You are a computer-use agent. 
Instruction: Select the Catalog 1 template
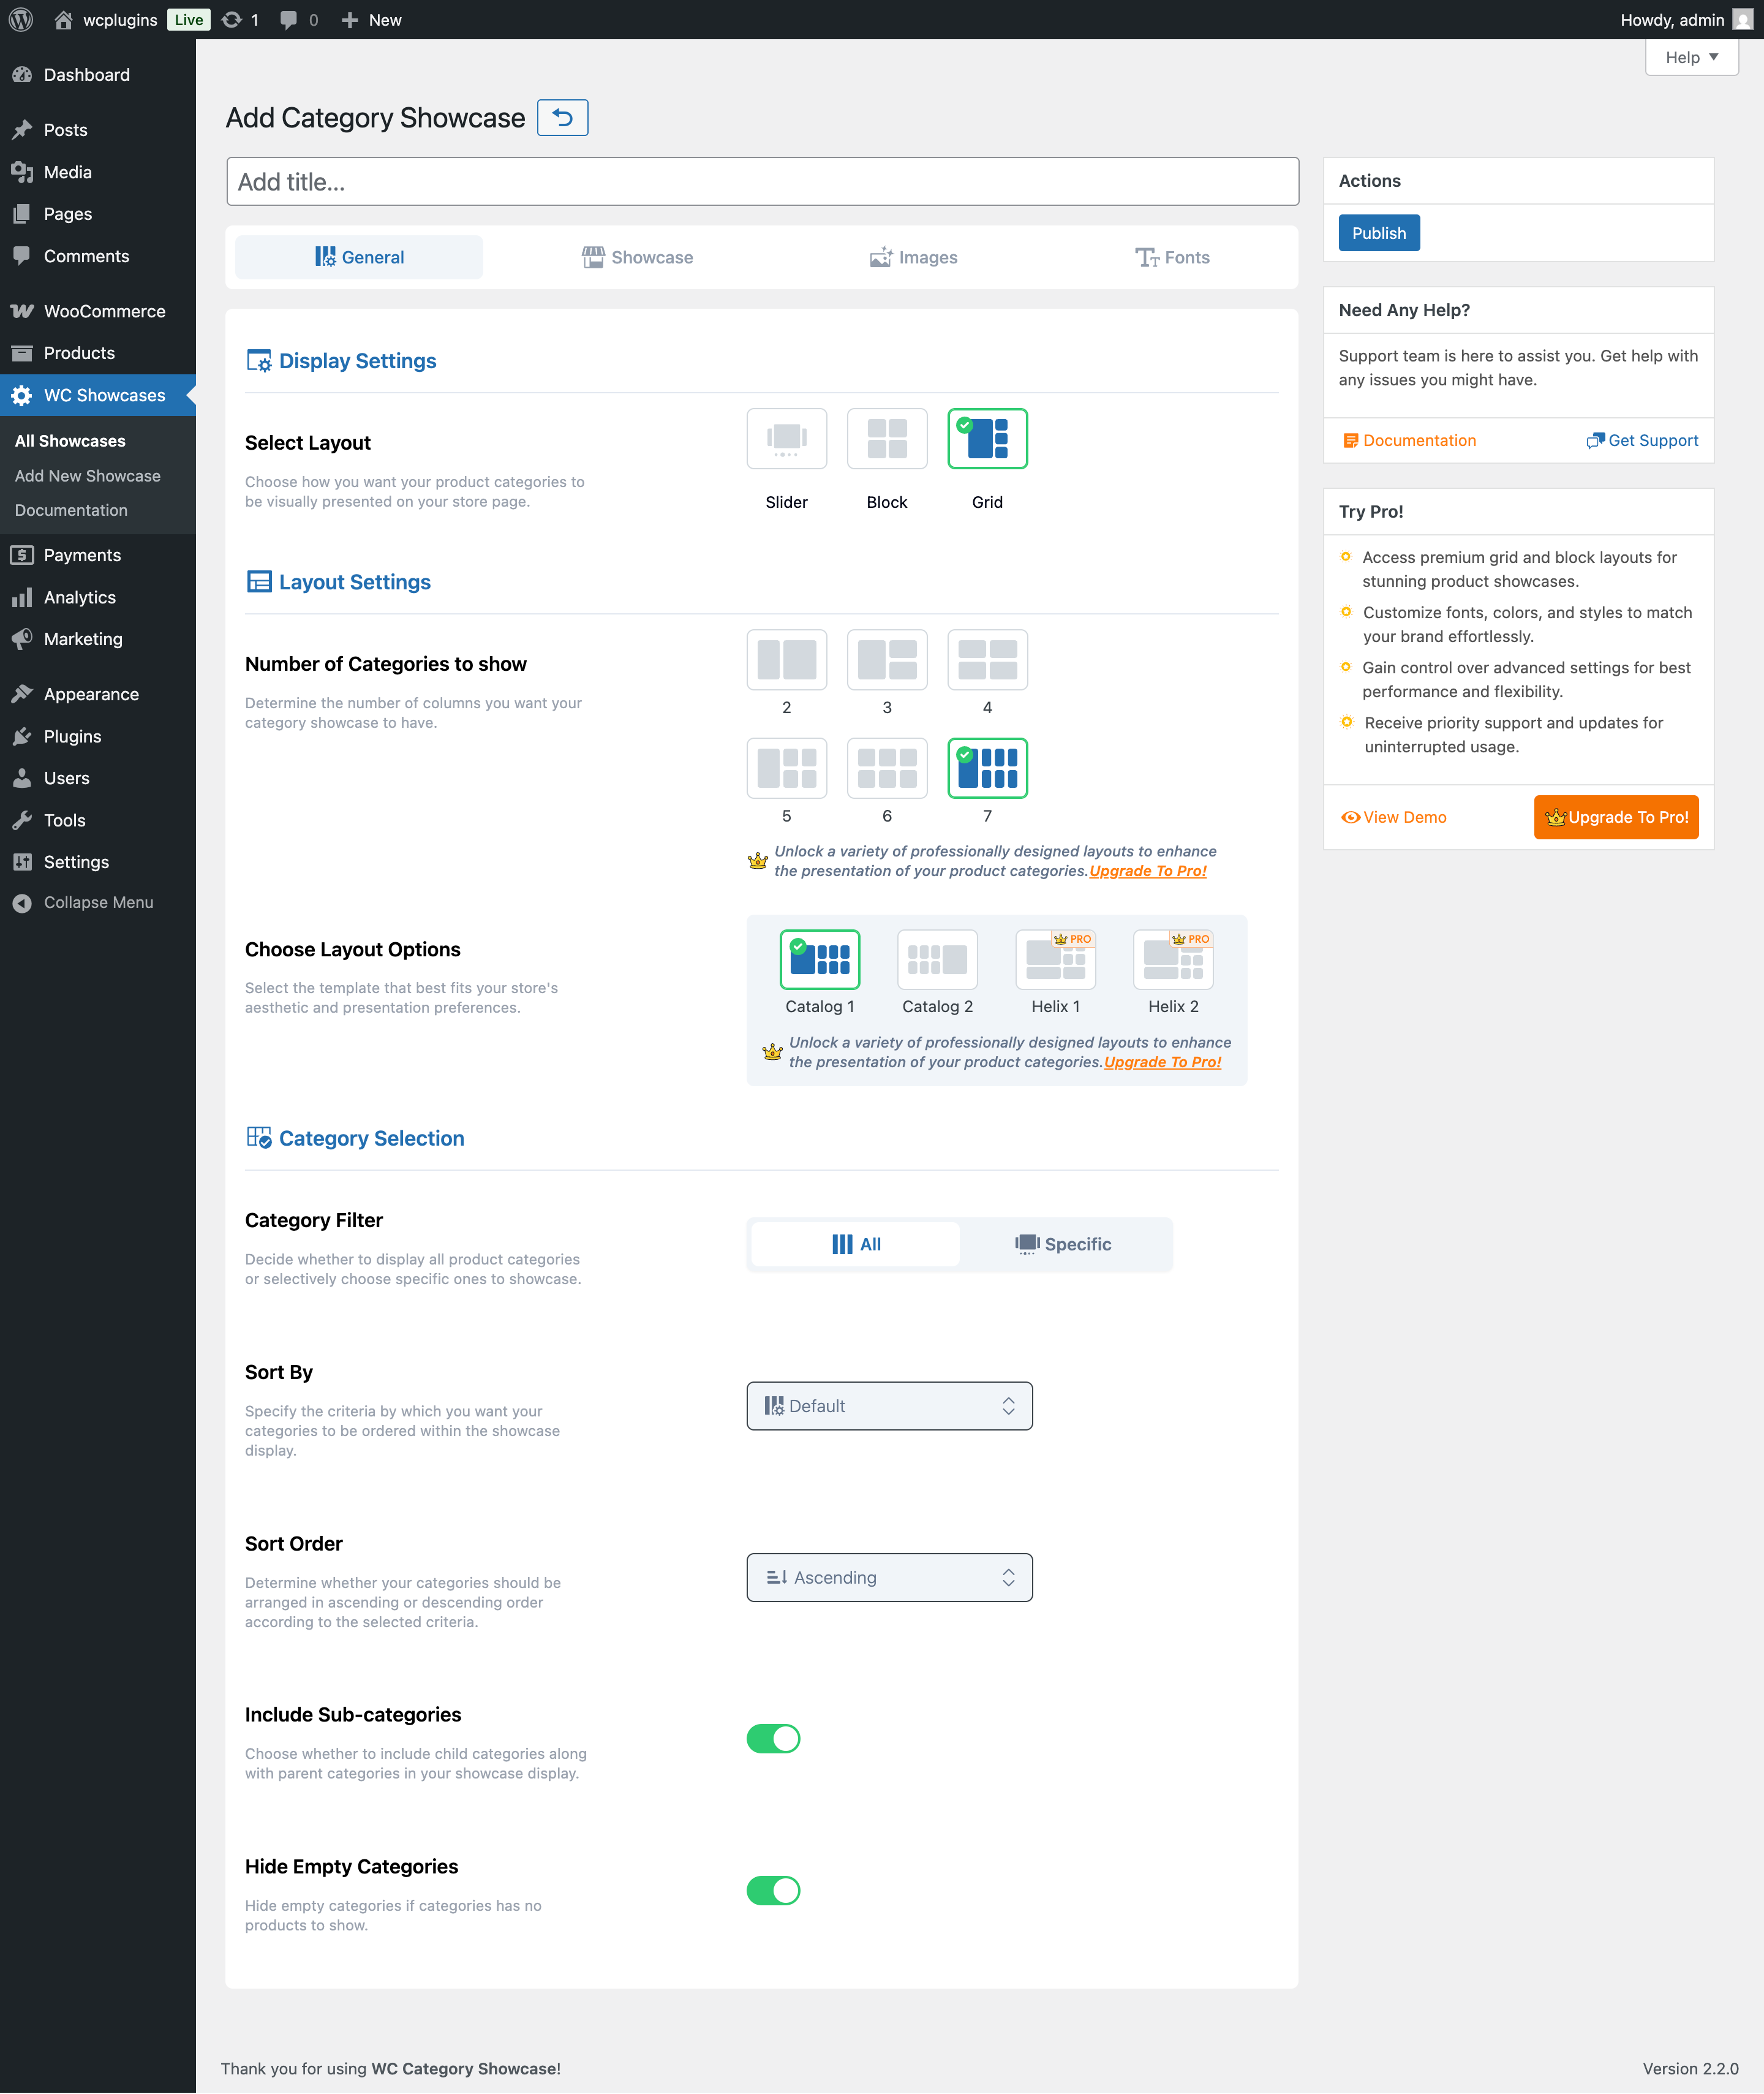point(820,959)
